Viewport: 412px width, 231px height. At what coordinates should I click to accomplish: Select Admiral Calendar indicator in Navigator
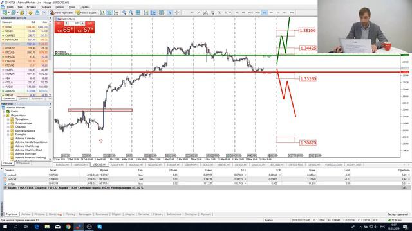[25, 139]
